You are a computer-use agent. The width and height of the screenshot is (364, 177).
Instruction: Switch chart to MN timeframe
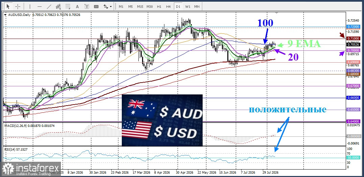click(x=197, y=6)
